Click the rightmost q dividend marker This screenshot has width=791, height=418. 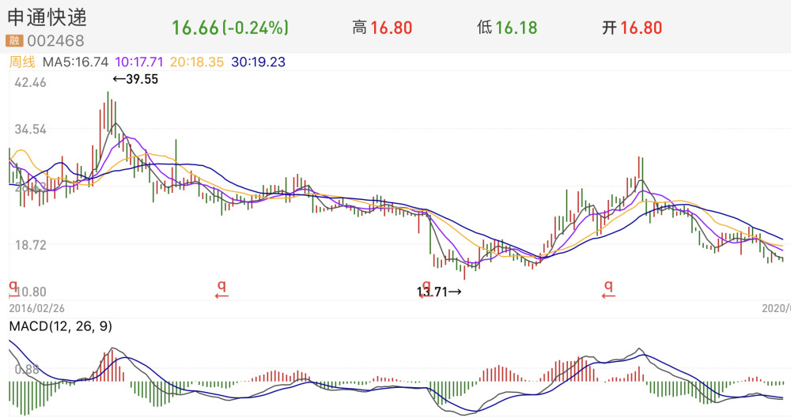(x=609, y=289)
